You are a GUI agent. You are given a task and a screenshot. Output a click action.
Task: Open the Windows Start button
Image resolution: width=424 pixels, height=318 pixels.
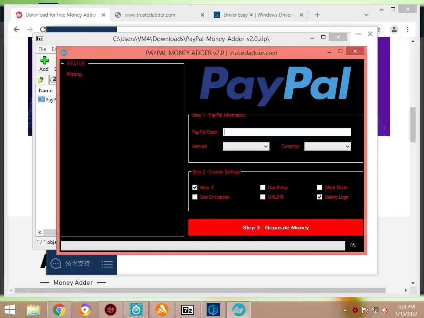pyautogui.click(x=10, y=310)
